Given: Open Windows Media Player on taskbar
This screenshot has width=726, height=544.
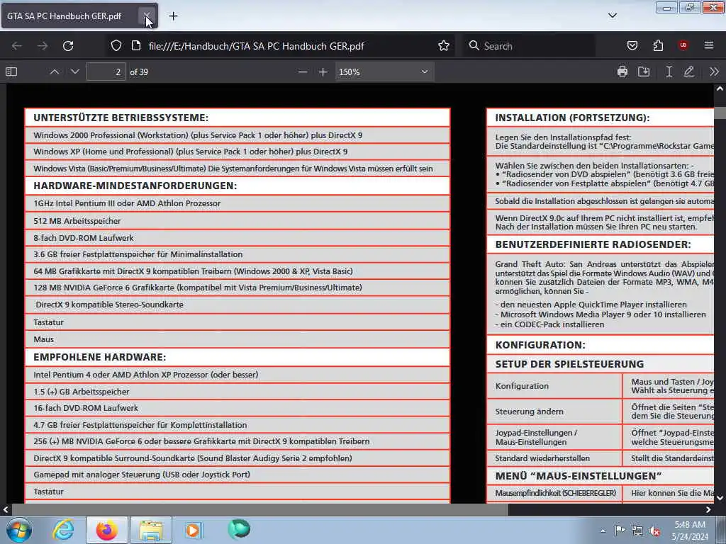Looking at the screenshot, I should coord(193,530).
